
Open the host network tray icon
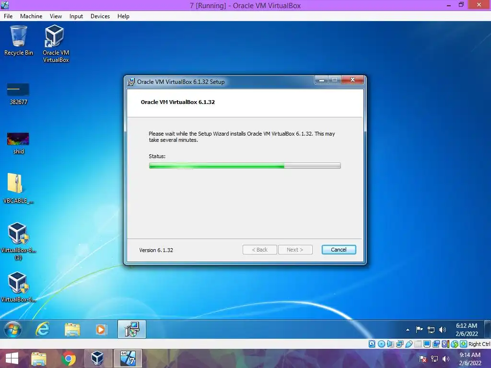[x=434, y=358]
